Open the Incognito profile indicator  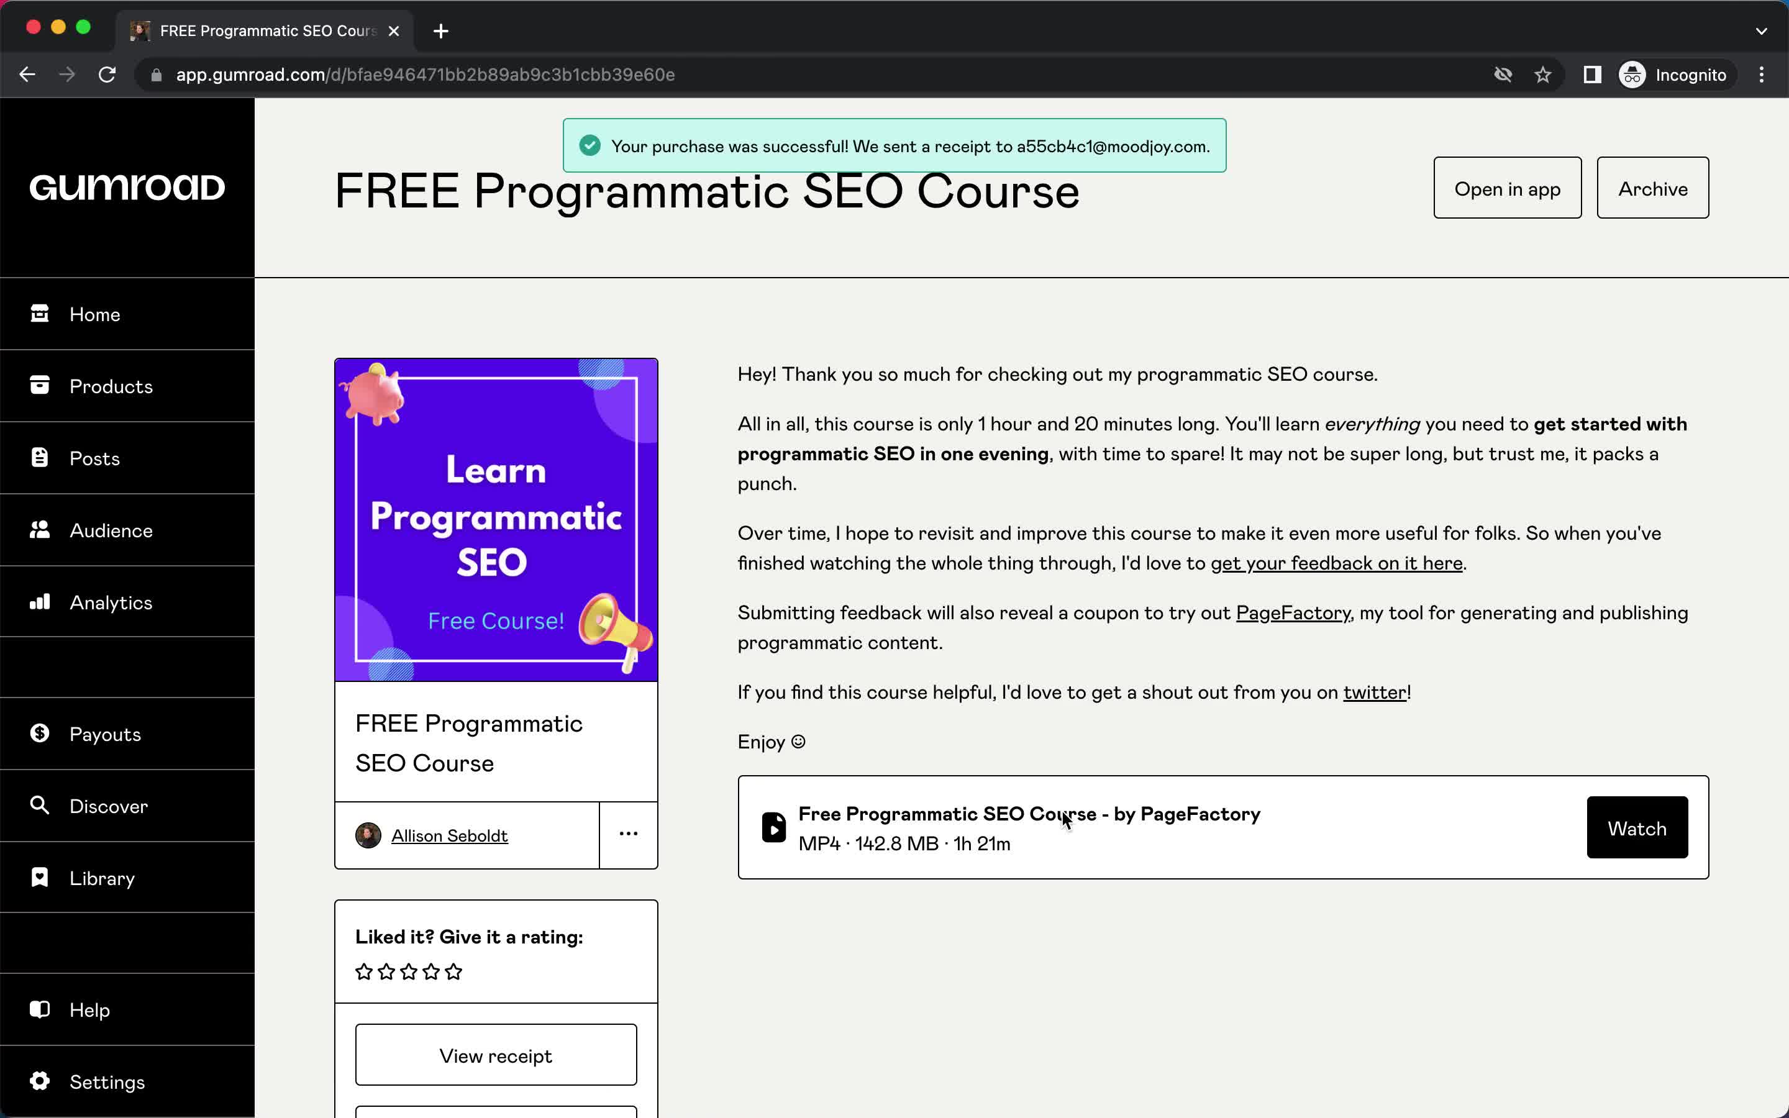tap(1675, 75)
